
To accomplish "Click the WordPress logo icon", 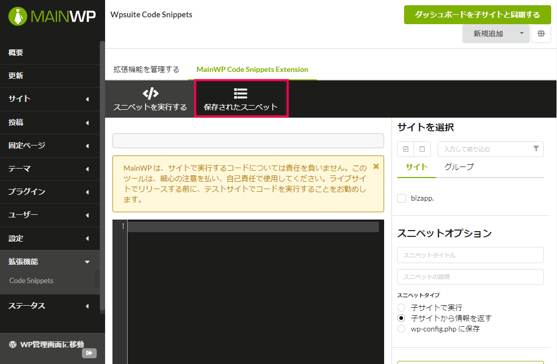I will point(13,344).
